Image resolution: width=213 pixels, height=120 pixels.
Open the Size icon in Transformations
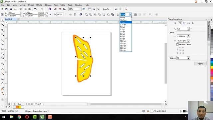click(x=189, y=23)
